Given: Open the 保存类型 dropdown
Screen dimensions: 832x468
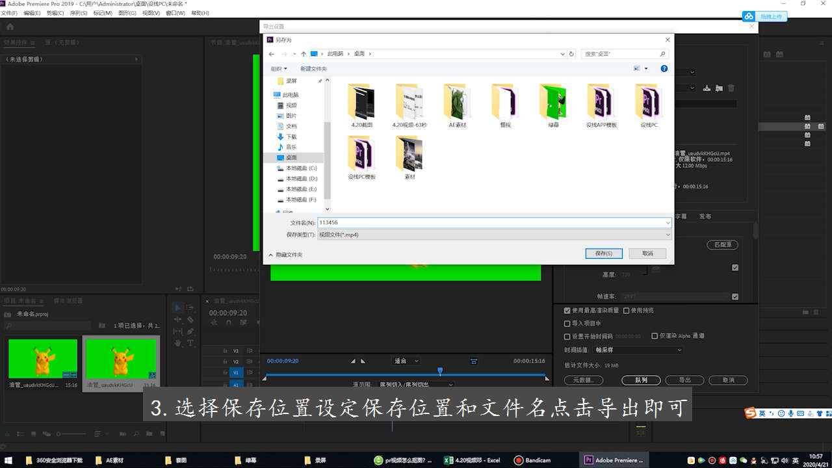Looking at the screenshot, I should [495, 235].
